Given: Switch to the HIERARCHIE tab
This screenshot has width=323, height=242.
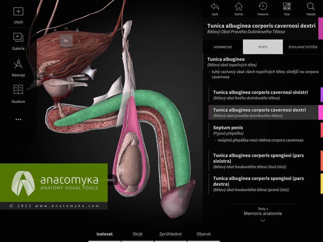Looking at the screenshot, I should coord(223,47).
